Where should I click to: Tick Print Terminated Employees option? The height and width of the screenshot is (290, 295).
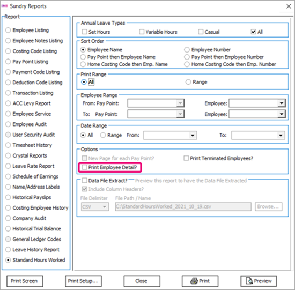coord(186,158)
